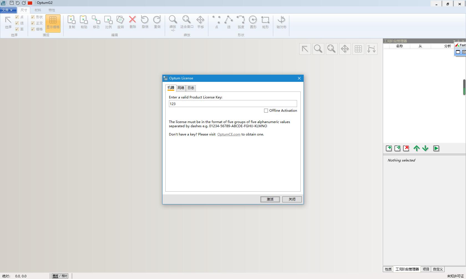Click the 粘贴 paste icon
The image size is (466, 279).
point(84,22)
